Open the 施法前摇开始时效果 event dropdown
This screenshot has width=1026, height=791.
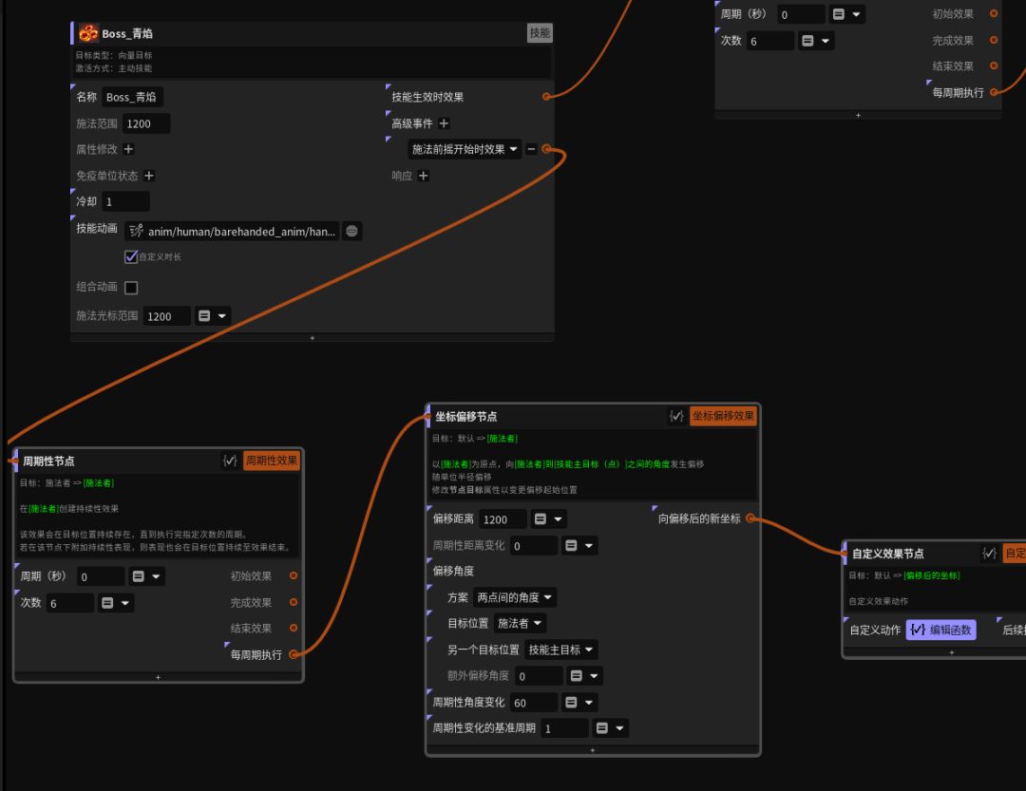(465, 149)
